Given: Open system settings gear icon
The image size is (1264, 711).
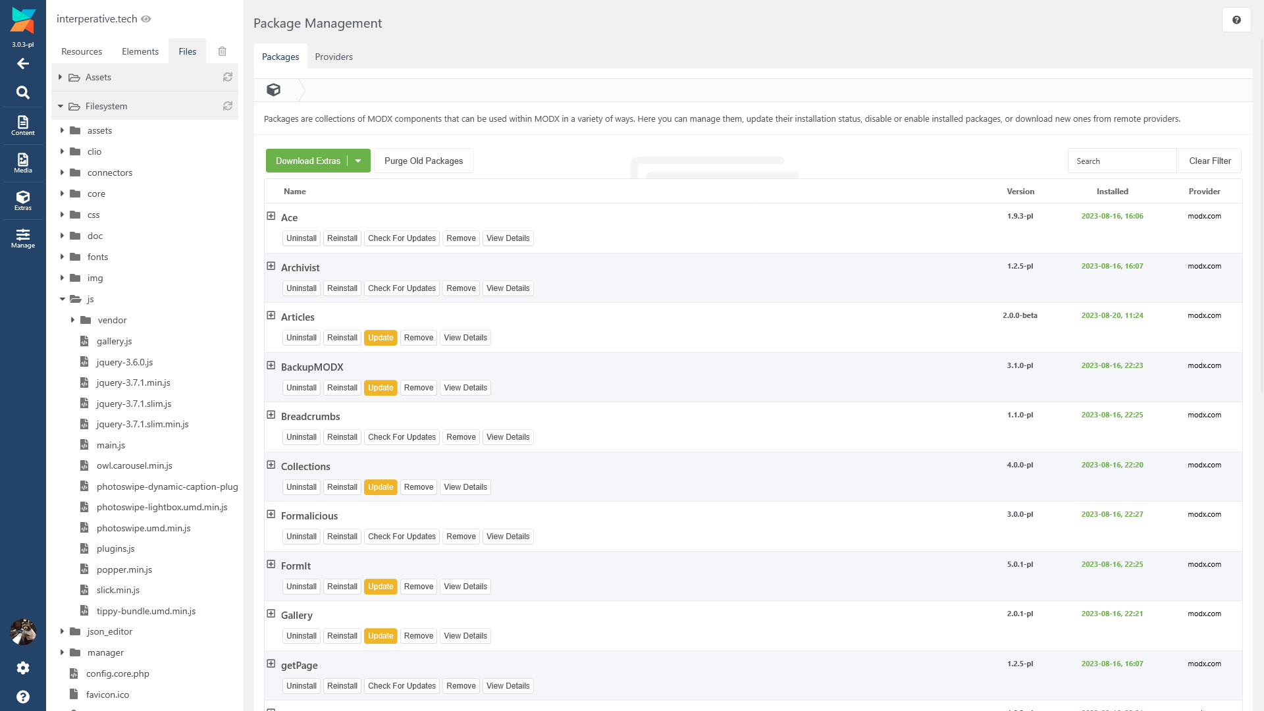Looking at the screenshot, I should (x=23, y=668).
